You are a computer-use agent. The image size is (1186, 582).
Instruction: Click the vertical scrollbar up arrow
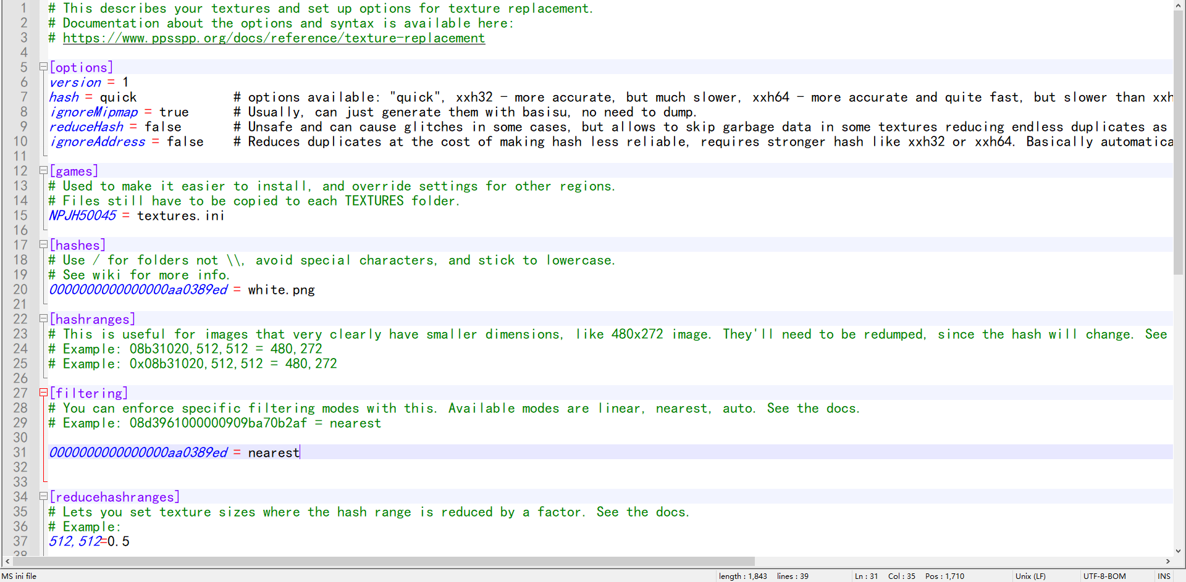(1179, 6)
